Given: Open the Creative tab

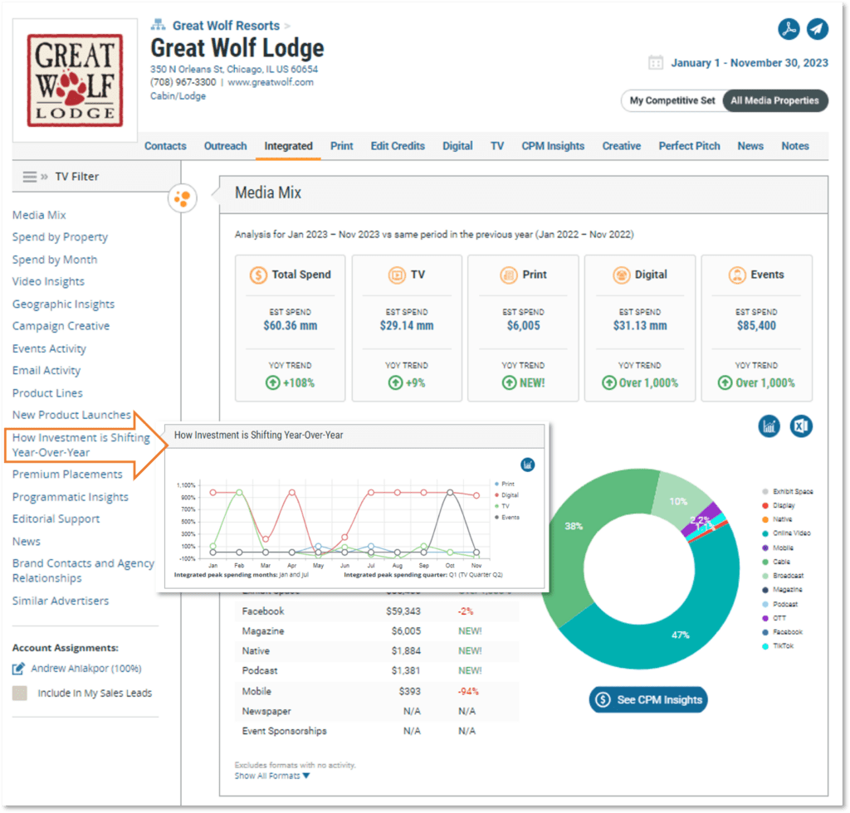Looking at the screenshot, I should pos(622,146).
